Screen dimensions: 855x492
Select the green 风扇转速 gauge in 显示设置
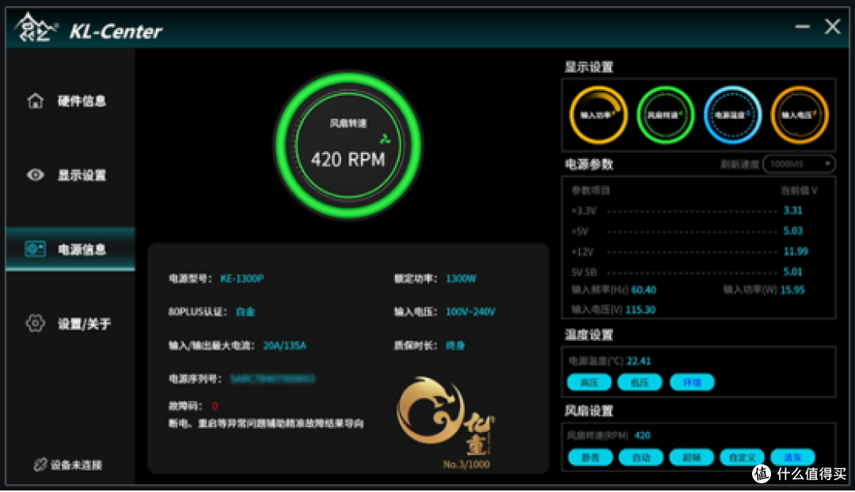point(665,115)
